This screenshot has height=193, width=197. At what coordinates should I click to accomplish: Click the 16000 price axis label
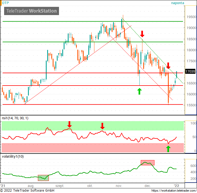tap(191, 94)
